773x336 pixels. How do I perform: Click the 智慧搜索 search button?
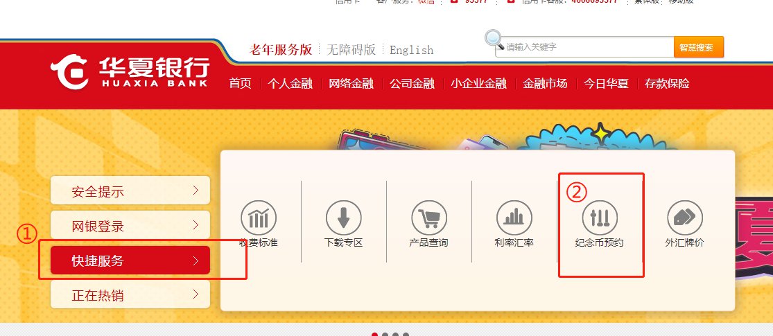pyautogui.click(x=699, y=47)
